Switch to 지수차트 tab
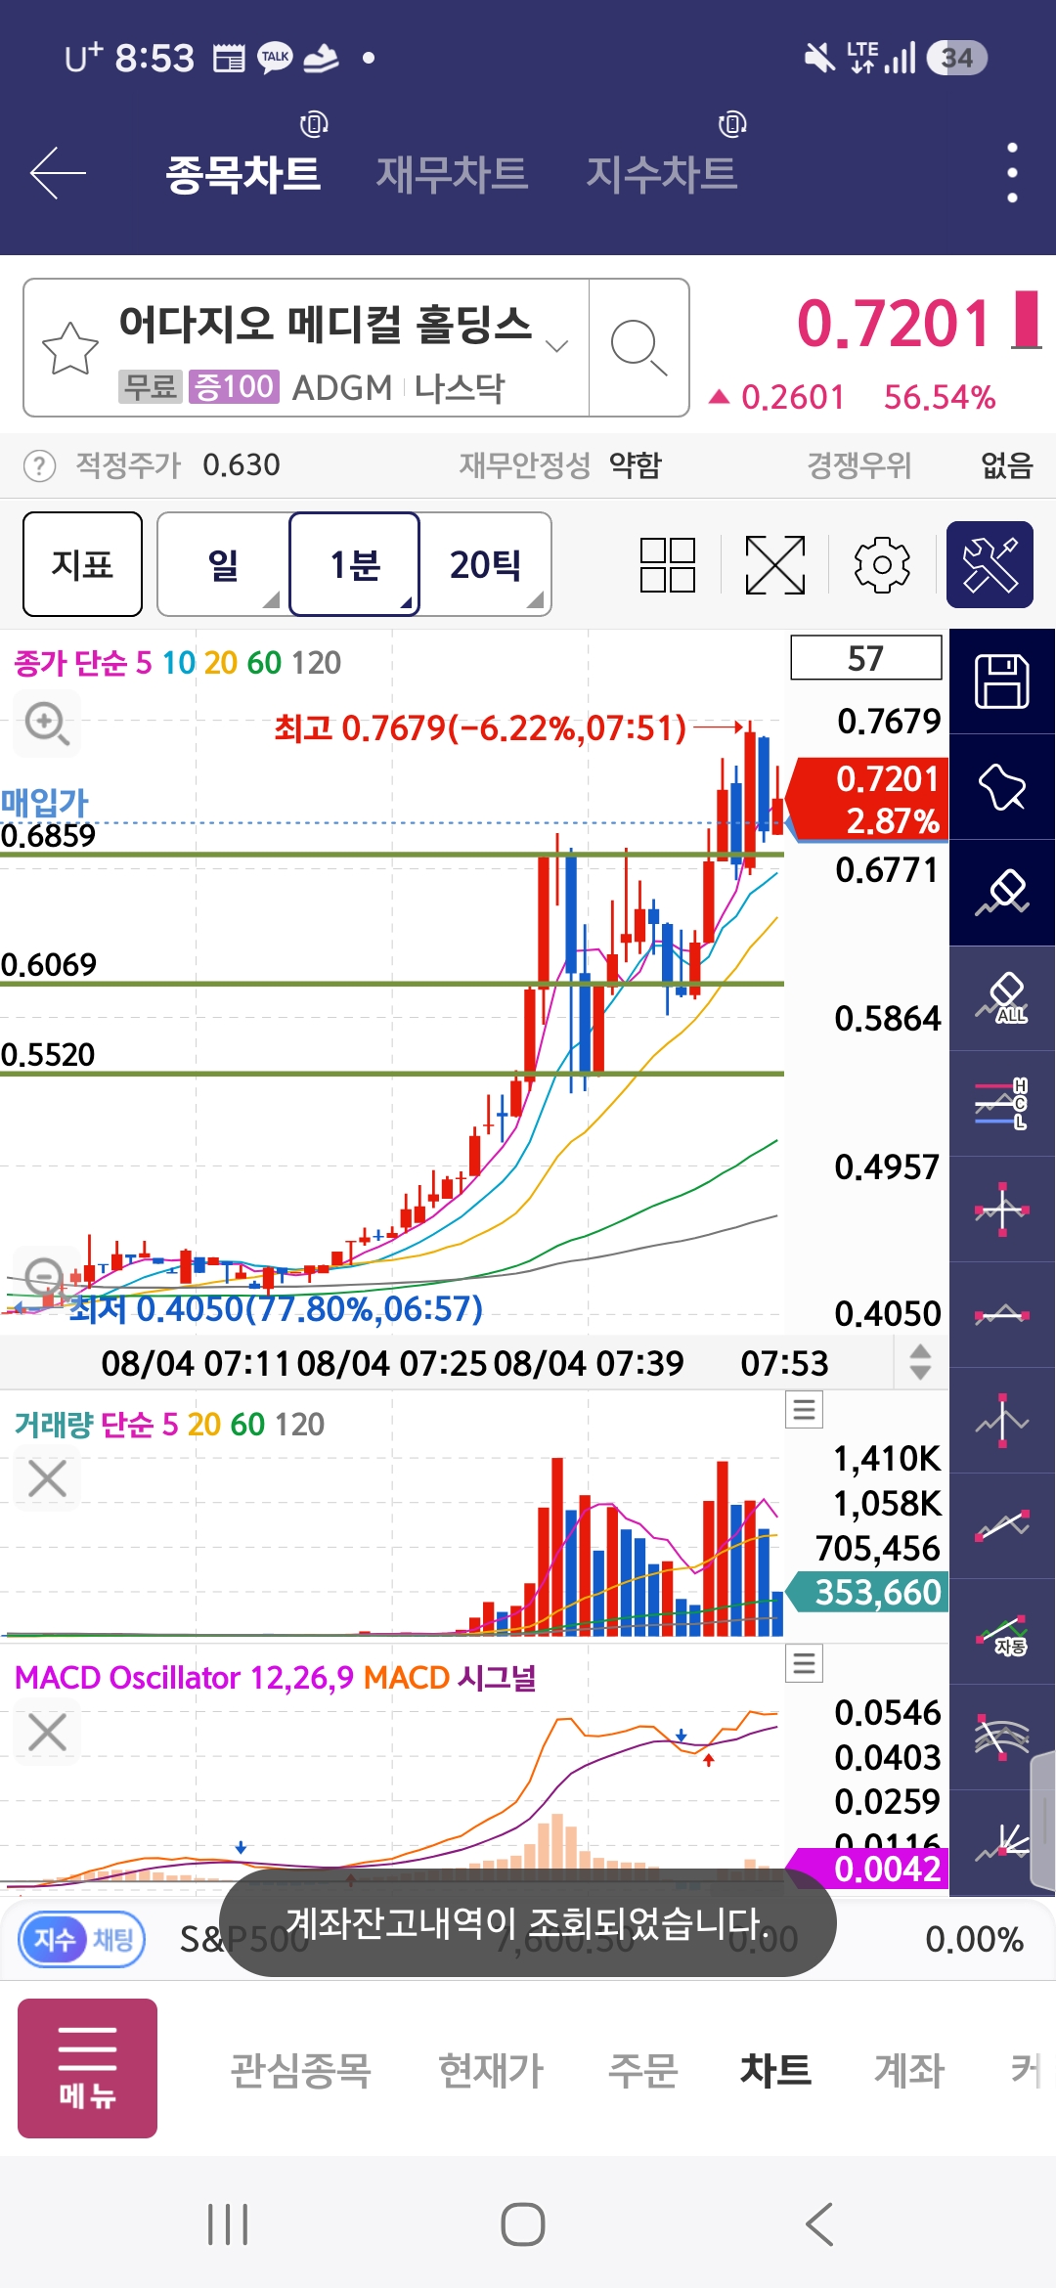This screenshot has height=2288, width=1056. (x=662, y=174)
